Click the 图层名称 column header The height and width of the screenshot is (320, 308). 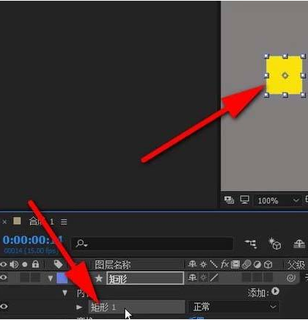(113, 265)
